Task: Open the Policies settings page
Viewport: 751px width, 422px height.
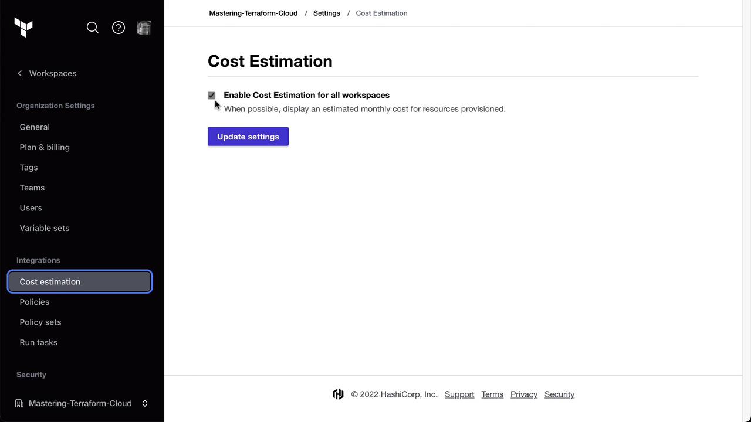Action: click(x=35, y=302)
